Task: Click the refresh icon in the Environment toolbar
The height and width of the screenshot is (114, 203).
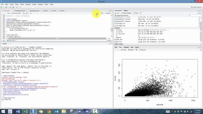Action: [x=141, y=13]
